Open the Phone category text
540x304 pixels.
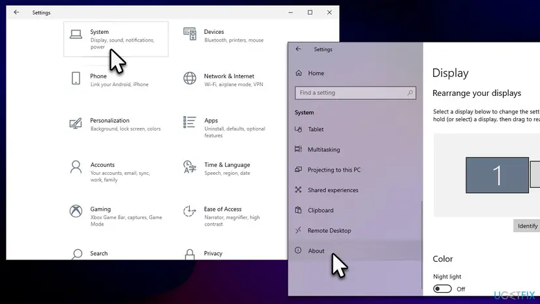point(98,76)
